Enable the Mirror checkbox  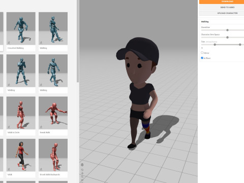click(202, 53)
